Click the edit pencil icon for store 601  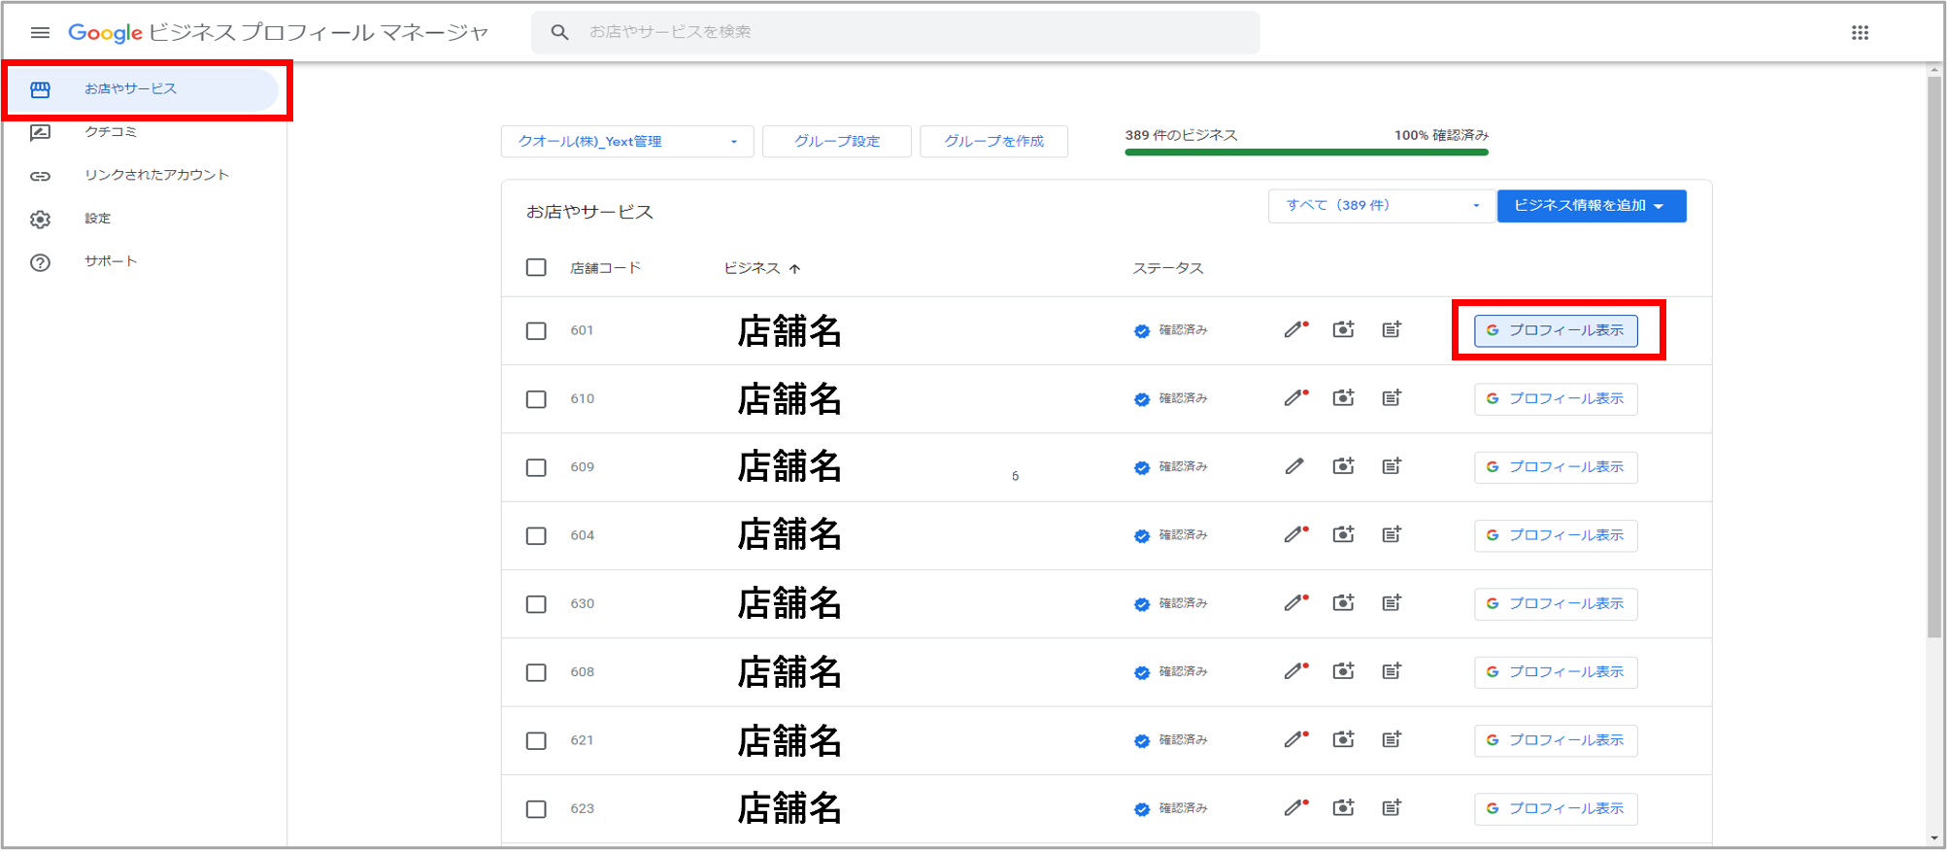pyautogui.click(x=1294, y=330)
